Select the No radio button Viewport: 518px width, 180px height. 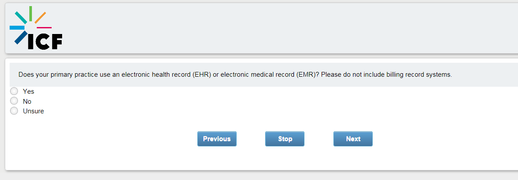click(x=14, y=101)
